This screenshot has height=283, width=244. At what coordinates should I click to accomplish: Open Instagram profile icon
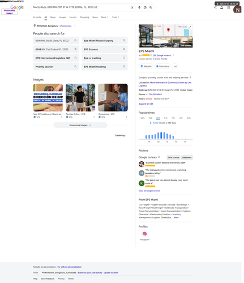[144, 234]
